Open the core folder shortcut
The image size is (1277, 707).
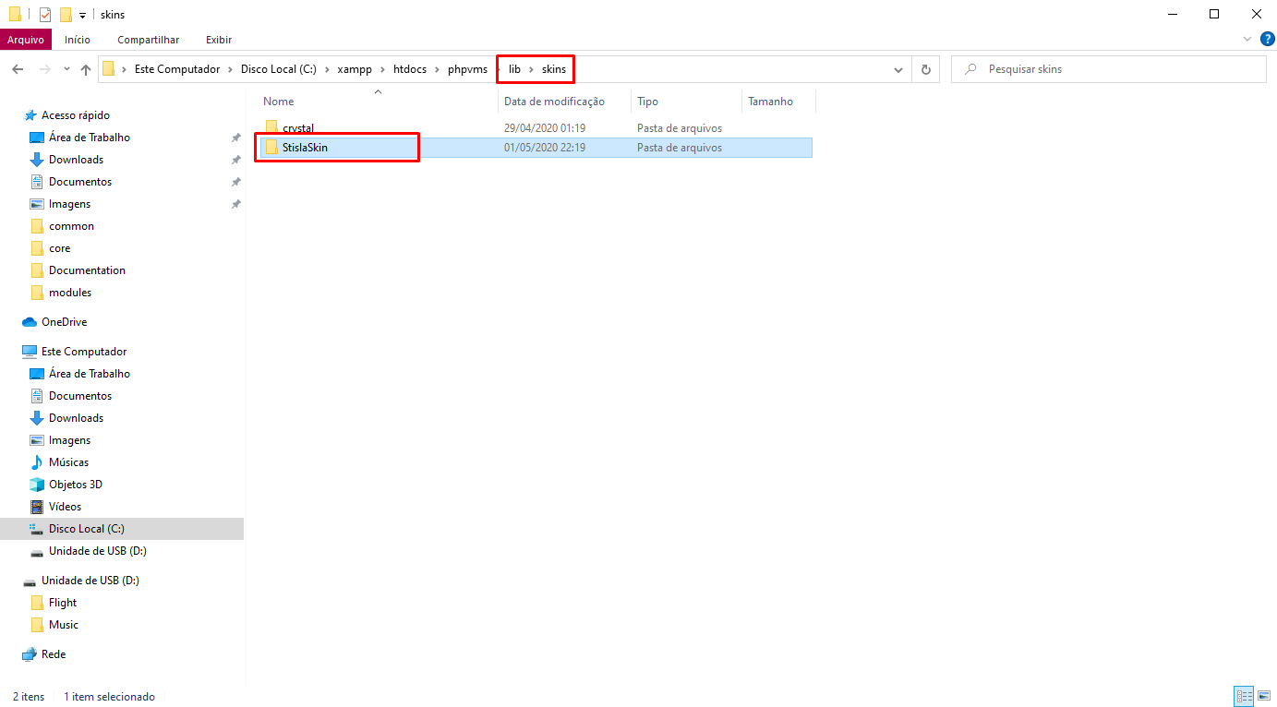tap(59, 248)
